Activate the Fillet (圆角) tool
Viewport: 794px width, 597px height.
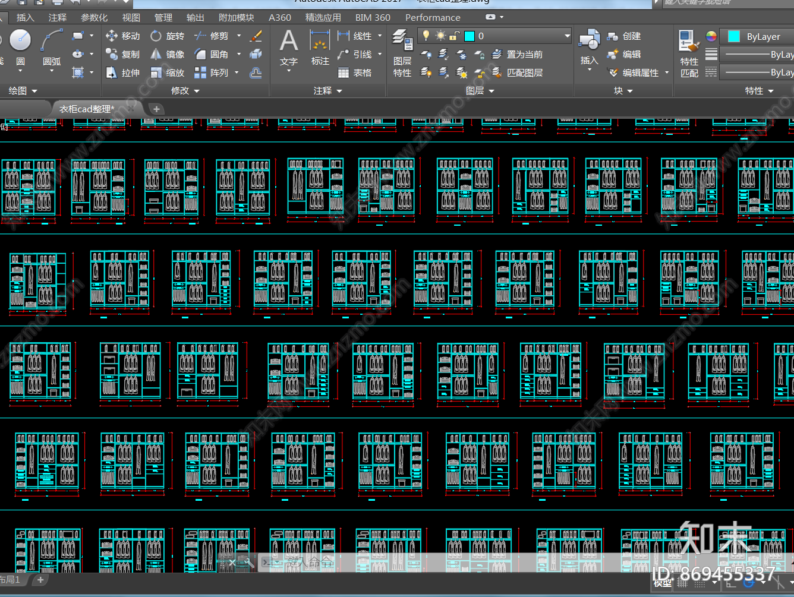pos(212,54)
